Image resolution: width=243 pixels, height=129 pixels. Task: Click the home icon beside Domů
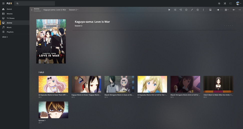tap(3, 9)
